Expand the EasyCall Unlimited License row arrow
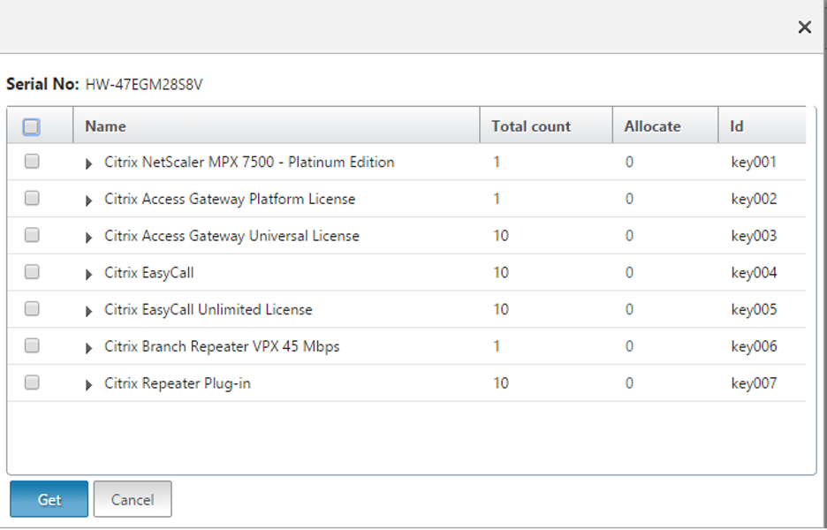827x530 pixels. pyautogui.click(x=88, y=311)
